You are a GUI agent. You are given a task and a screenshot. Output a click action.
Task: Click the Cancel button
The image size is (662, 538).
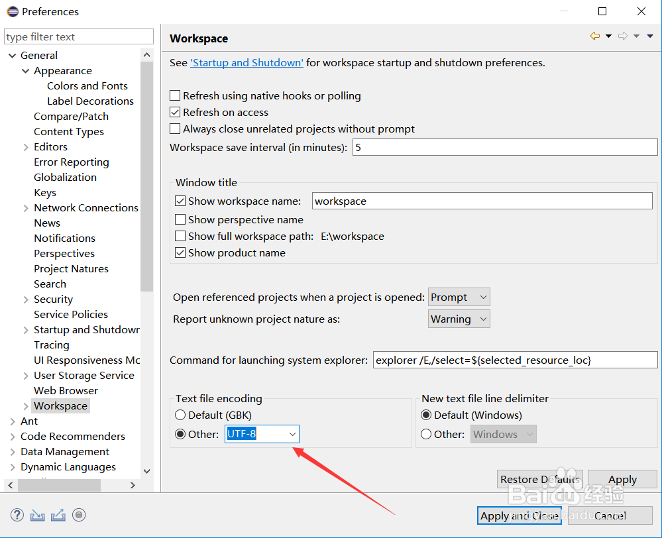pyautogui.click(x=610, y=515)
